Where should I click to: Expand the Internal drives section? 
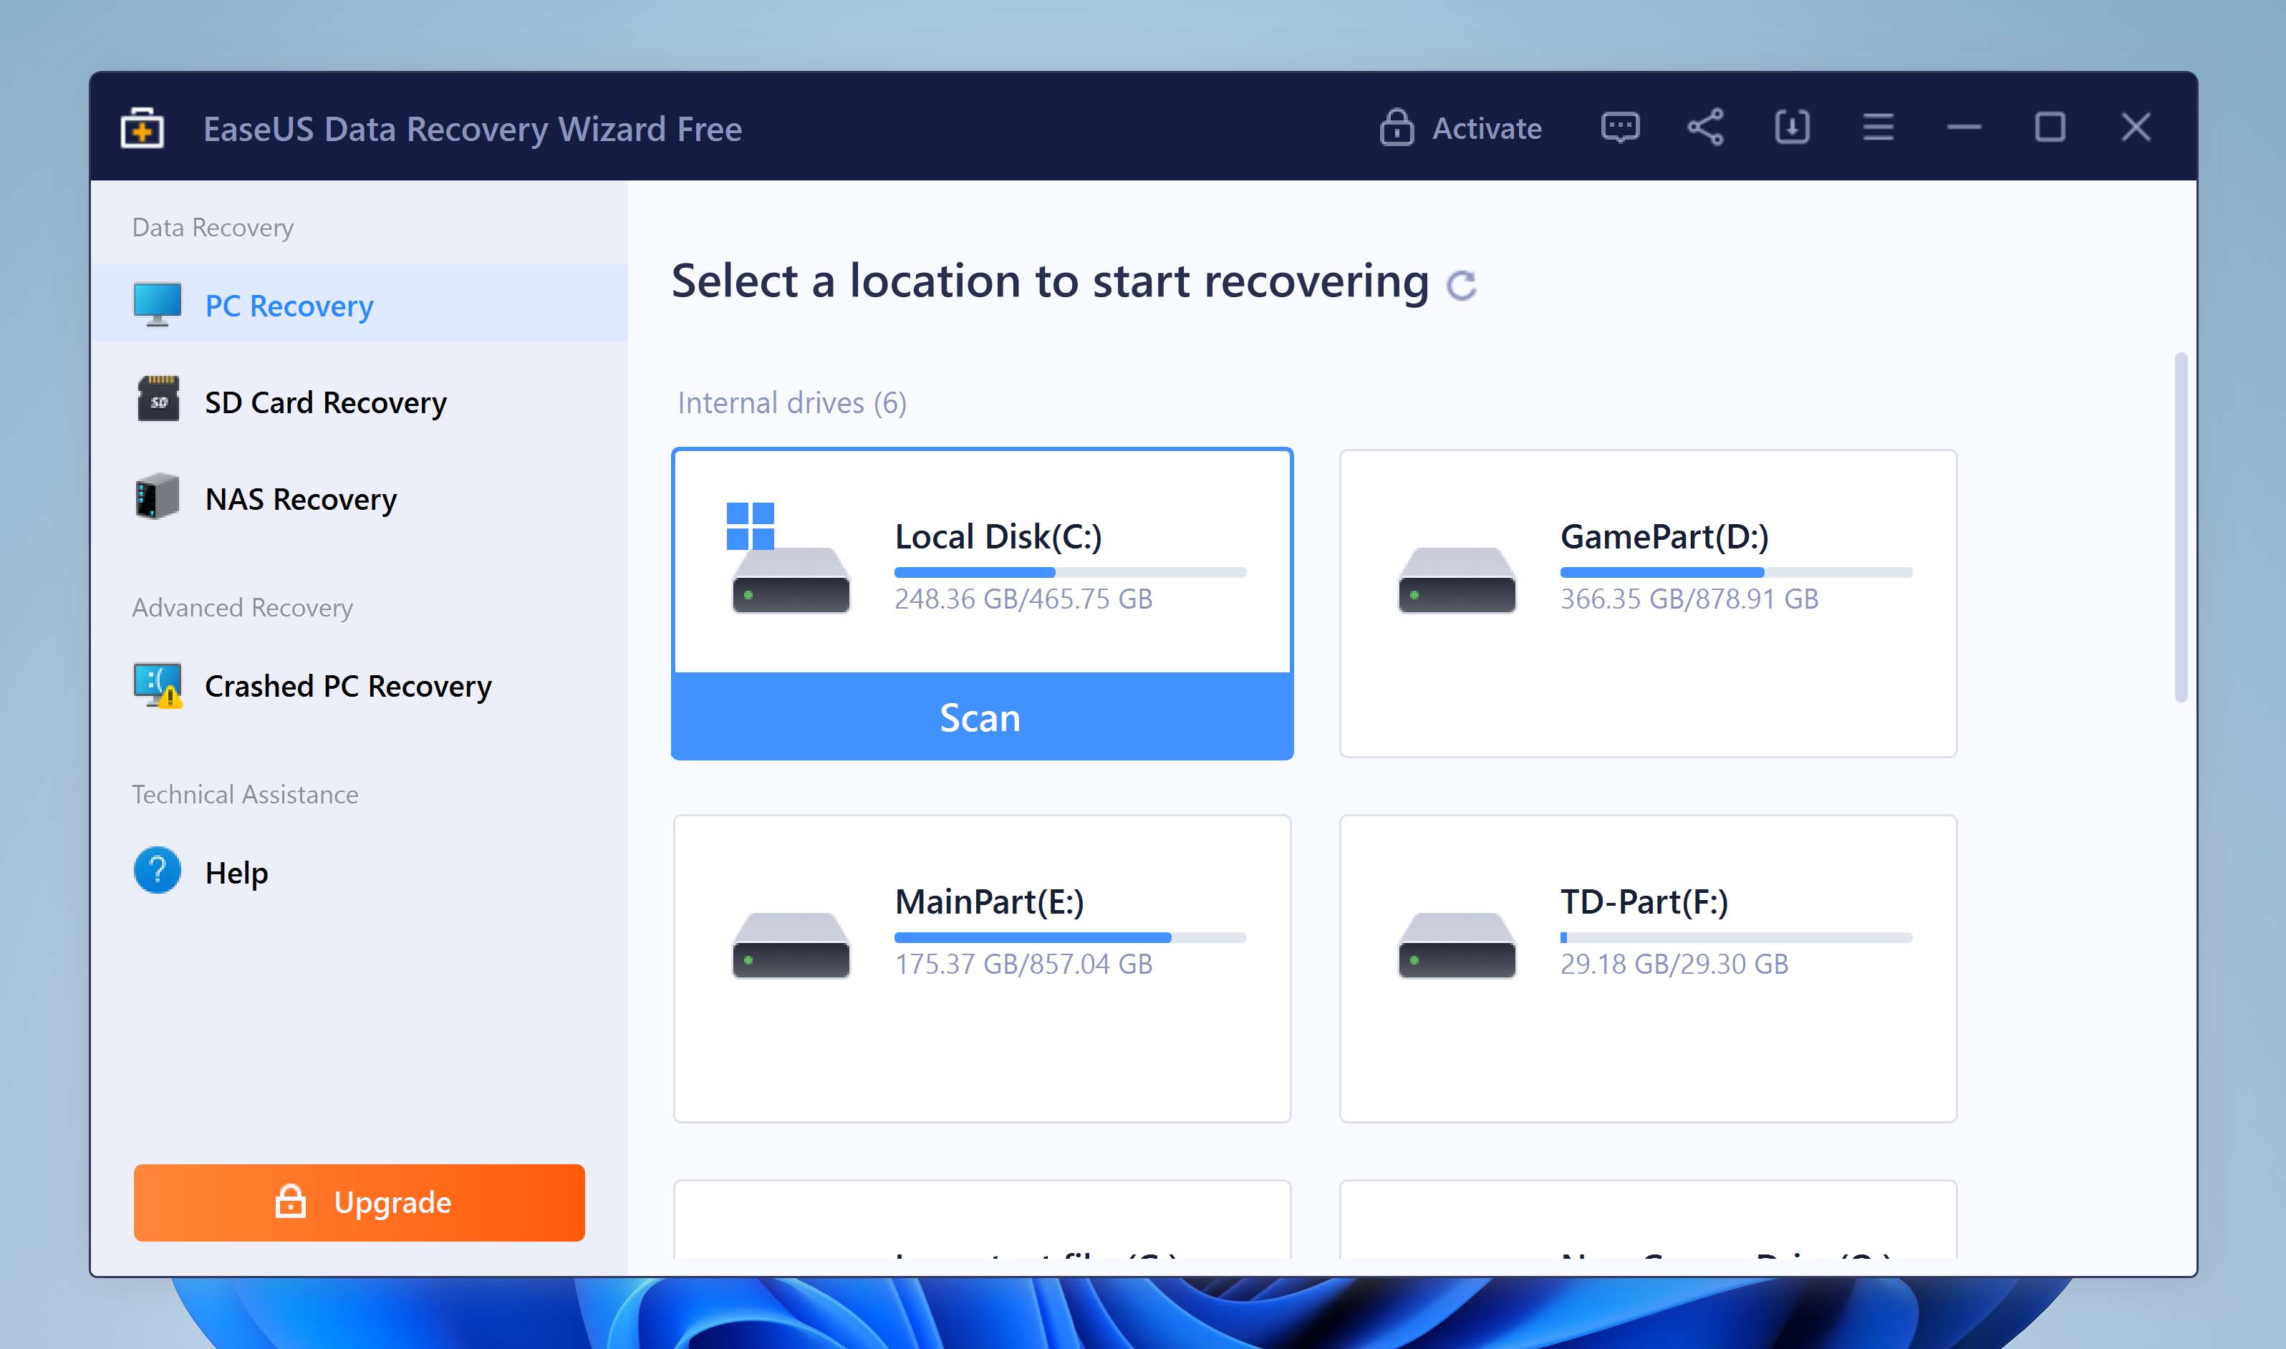pos(791,403)
